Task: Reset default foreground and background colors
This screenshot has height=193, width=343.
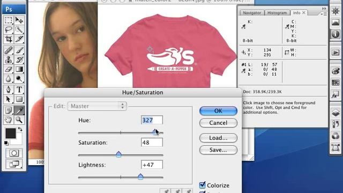Action: pos(6,143)
